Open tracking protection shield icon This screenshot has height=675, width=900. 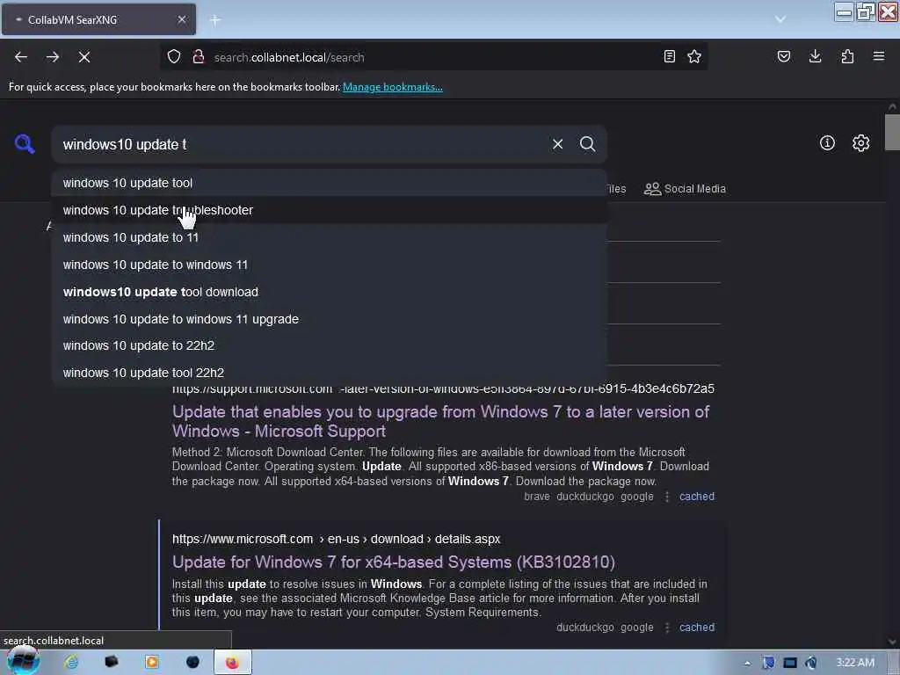(174, 57)
